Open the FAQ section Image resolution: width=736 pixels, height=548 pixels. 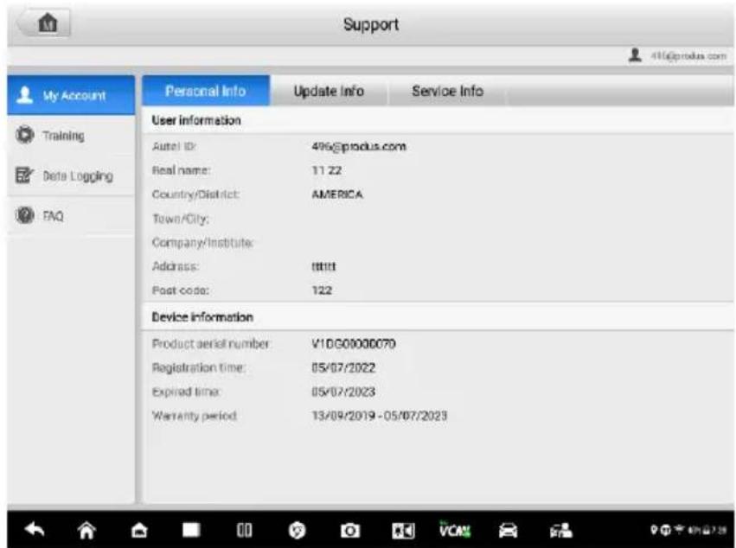[x=71, y=216]
